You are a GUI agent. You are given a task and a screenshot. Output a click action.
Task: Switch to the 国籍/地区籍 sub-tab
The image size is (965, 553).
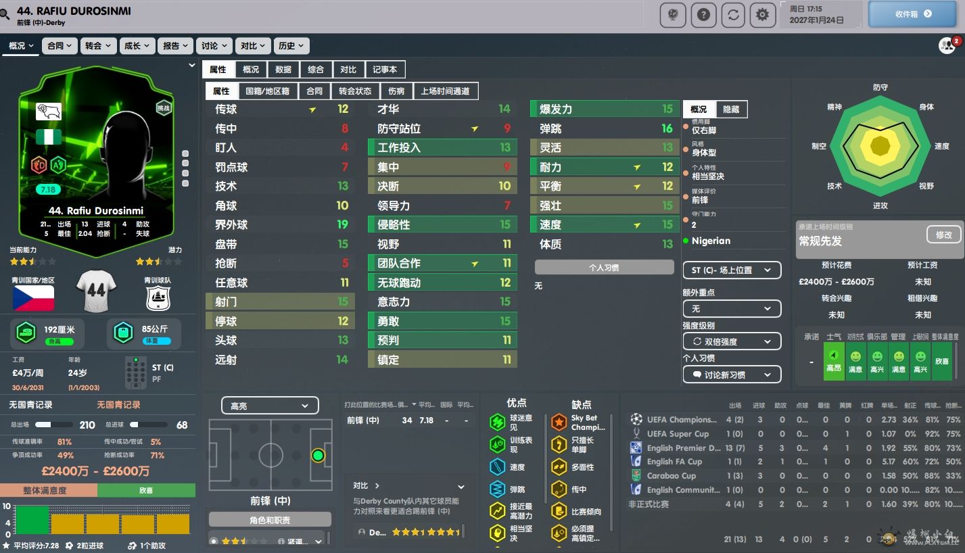coord(267,91)
